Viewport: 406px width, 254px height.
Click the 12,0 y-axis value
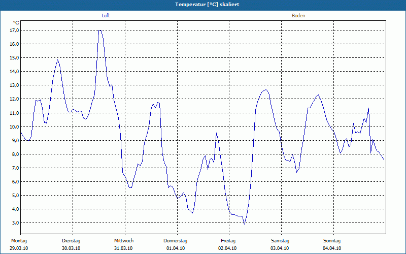[x=14, y=99]
